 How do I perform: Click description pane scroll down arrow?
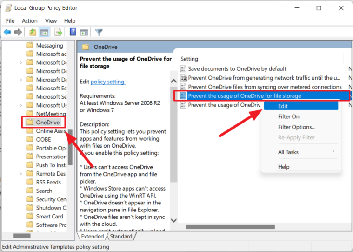pyautogui.click(x=173, y=220)
